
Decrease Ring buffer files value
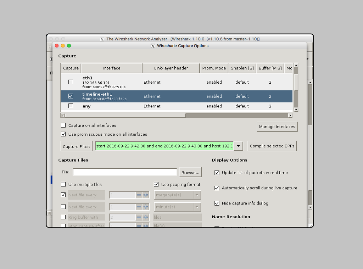pos(139,217)
